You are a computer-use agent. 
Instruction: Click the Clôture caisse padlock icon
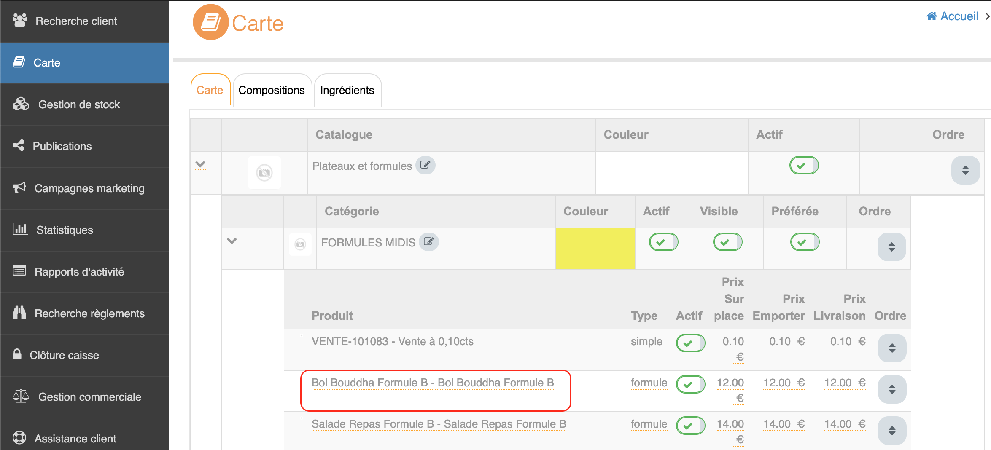pos(17,354)
